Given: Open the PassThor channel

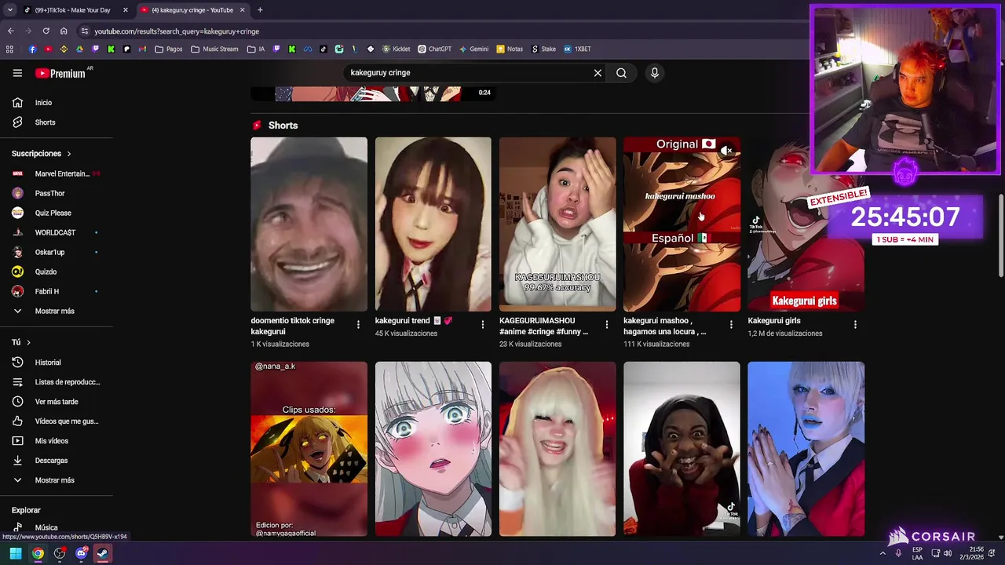Looking at the screenshot, I should click(x=50, y=193).
